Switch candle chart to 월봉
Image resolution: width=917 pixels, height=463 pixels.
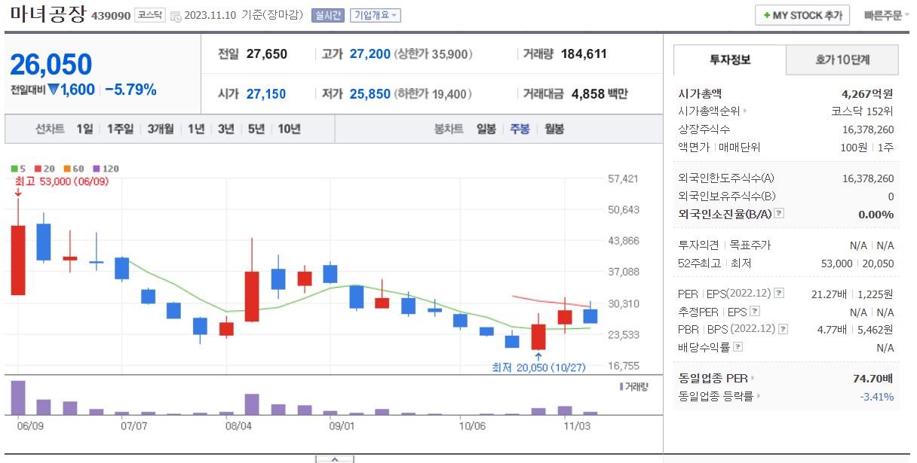[x=554, y=129]
